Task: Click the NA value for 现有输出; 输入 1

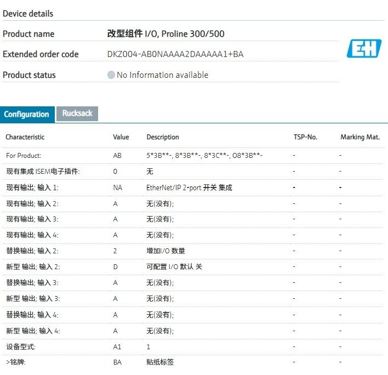Action: coord(117,187)
